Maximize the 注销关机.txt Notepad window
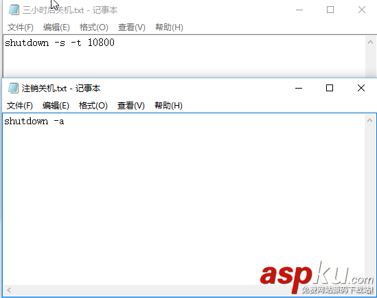Screen dimensions: 377x298 click(330, 88)
